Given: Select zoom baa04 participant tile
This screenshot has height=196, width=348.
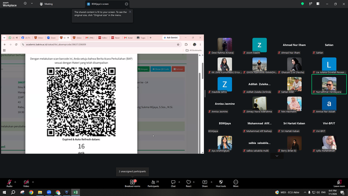Looking at the screenshot, I should pyautogui.click(x=259, y=45).
